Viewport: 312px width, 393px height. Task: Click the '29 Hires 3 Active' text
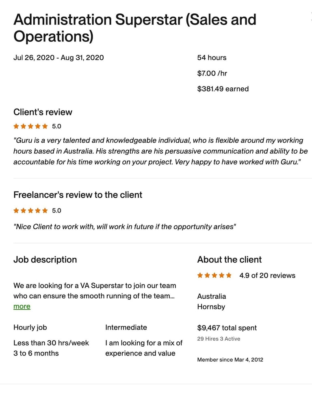point(219,339)
